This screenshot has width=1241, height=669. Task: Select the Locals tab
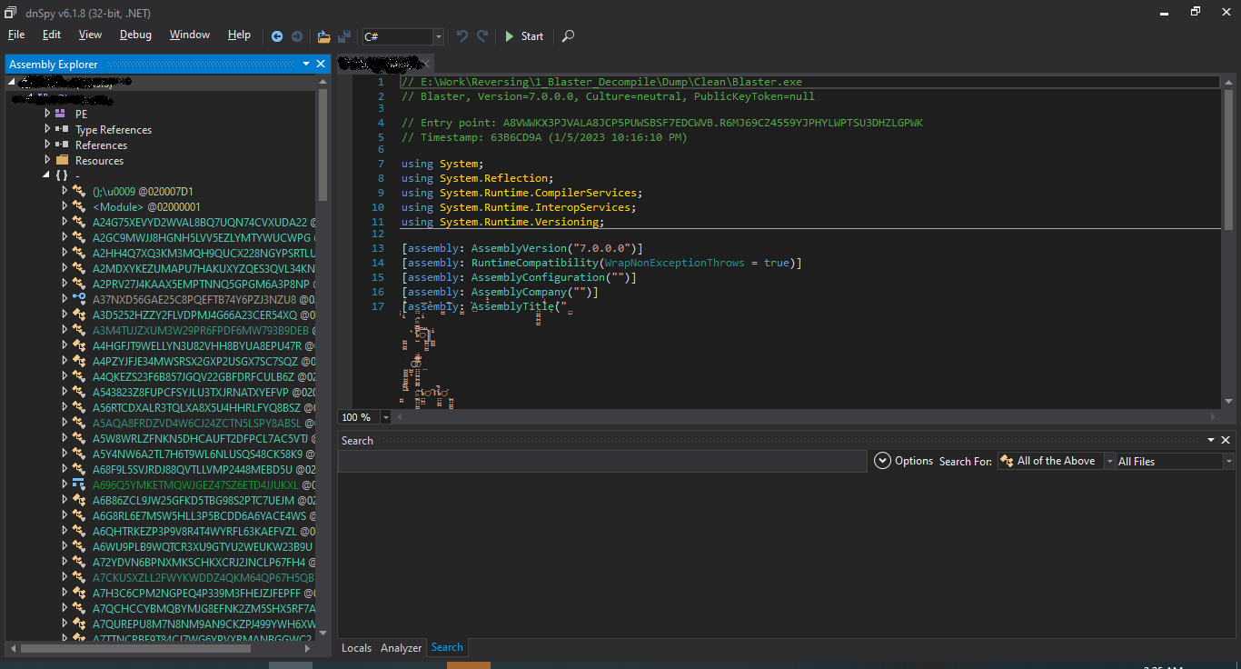(356, 647)
